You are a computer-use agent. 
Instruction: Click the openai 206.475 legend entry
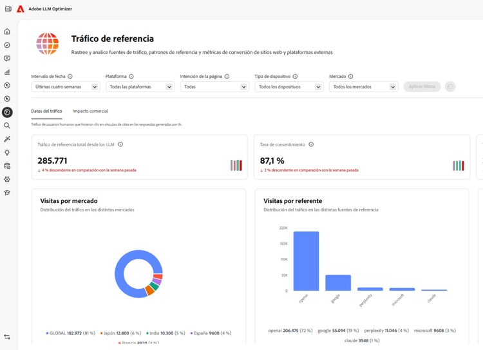[x=290, y=331]
